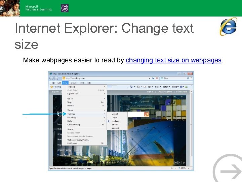This screenshot has width=242, height=182.
Task: Click the large Internet Explorer logo
Action: pyautogui.click(x=229, y=26)
